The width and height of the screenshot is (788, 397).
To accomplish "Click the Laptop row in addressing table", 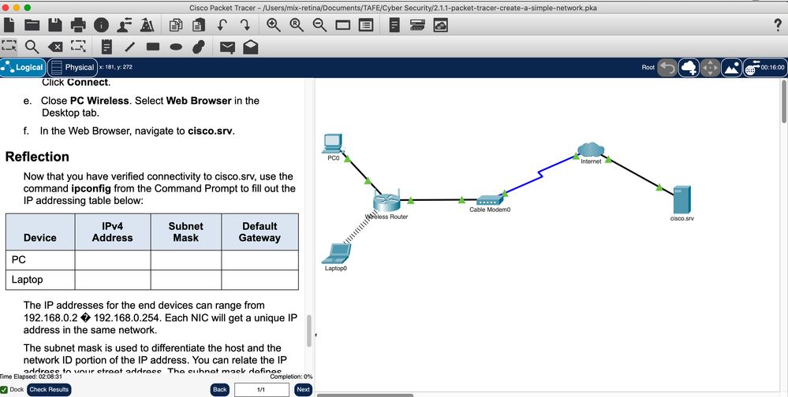I will click(151, 280).
